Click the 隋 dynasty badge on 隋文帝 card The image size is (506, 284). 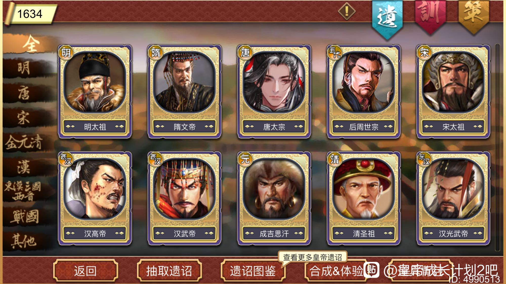pyautogui.click(x=156, y=53)
